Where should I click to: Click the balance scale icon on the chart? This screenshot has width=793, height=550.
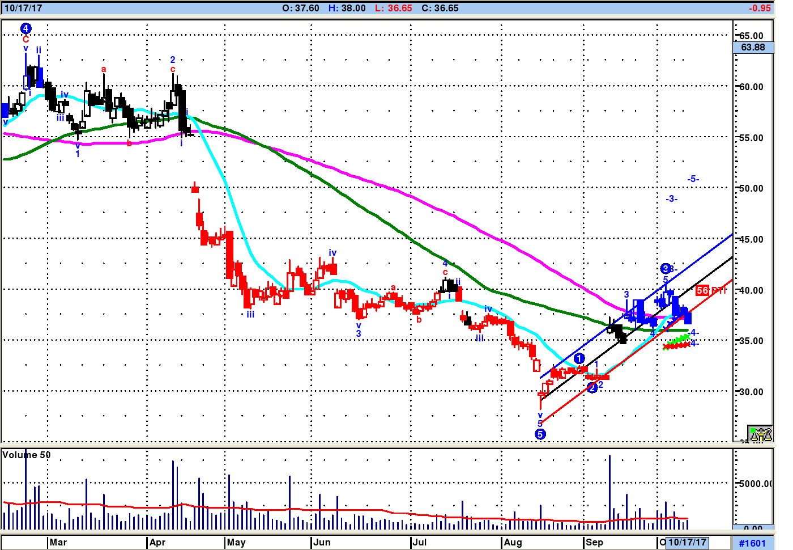760,434
